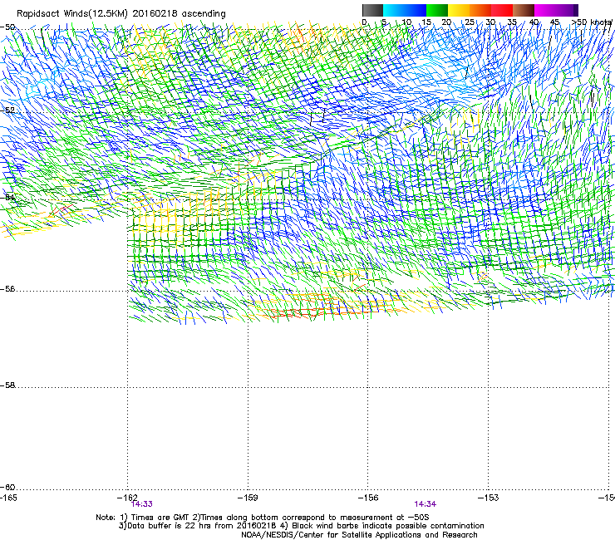615x540 pixels.
Task: Click the '15' value under the color bar
Action: [426, 22]
